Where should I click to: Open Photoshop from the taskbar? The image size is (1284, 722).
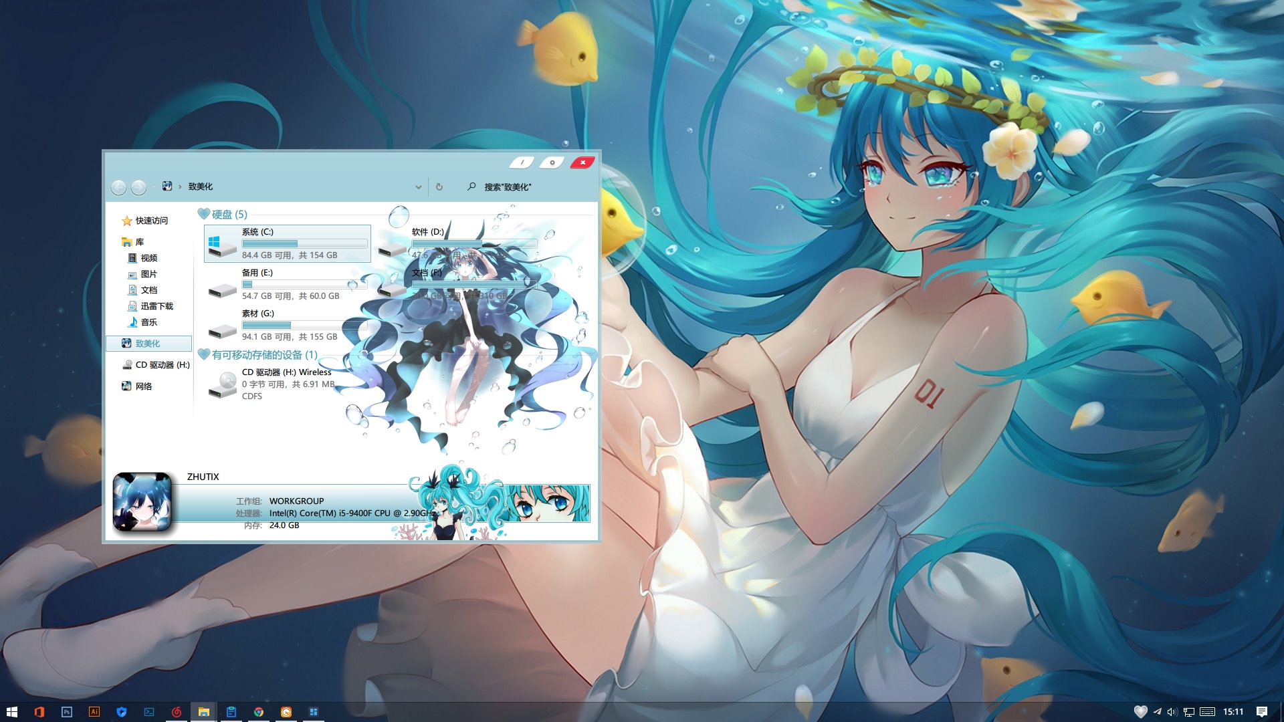click(x=67, y=711)
